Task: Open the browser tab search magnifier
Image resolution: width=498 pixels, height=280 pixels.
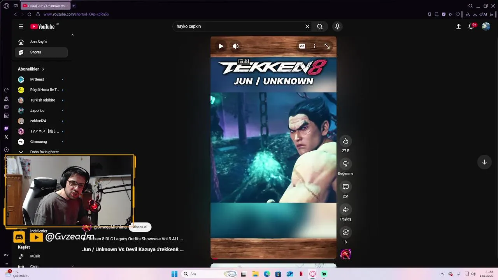Action: pyautogui.click(x=470, y=6)
